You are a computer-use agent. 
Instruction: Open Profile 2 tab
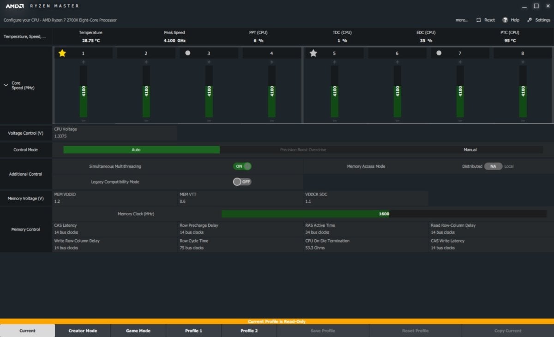(x=249, y=331)
